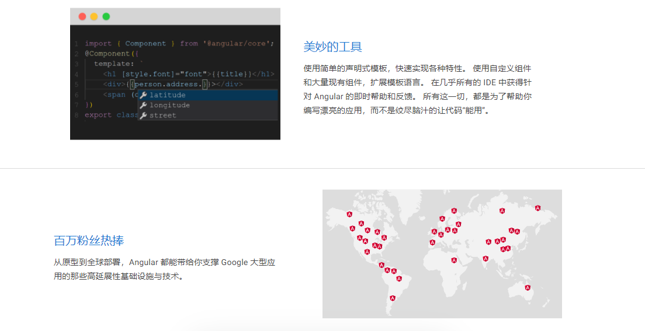Click the Angular marker on Australia
The width and height of the screenshot is (645, 331).
tap(528, 288)
